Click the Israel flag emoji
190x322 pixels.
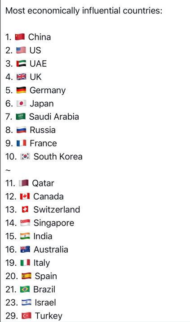click(x=27, y=303)
